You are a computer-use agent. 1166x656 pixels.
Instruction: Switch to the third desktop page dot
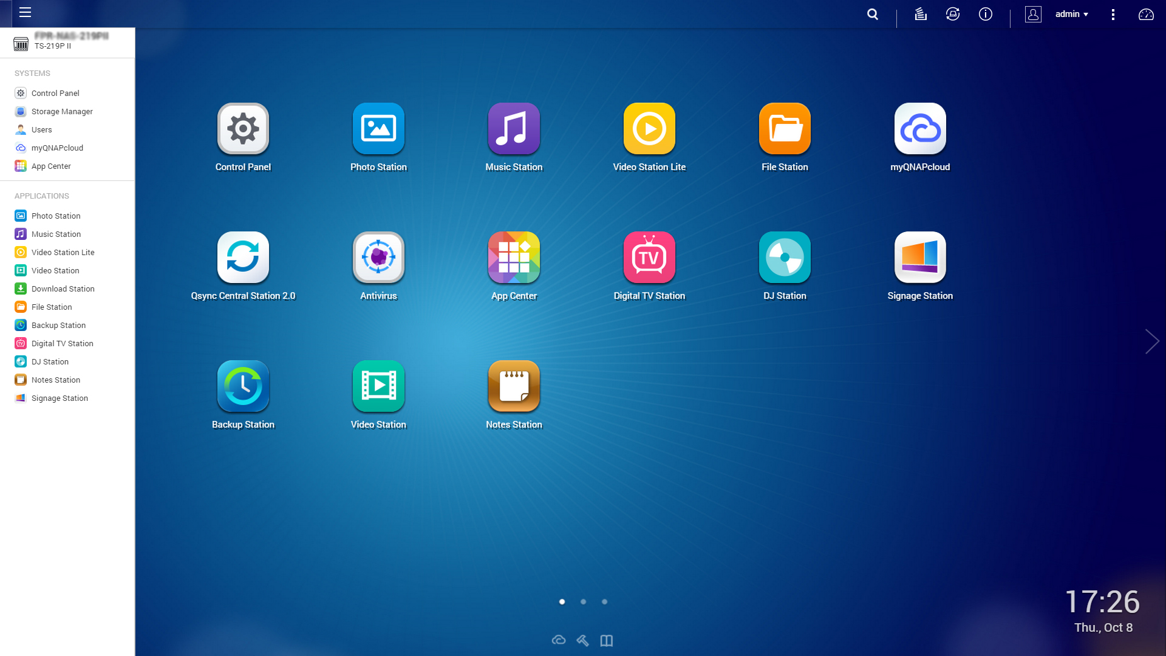coord(604,602)
